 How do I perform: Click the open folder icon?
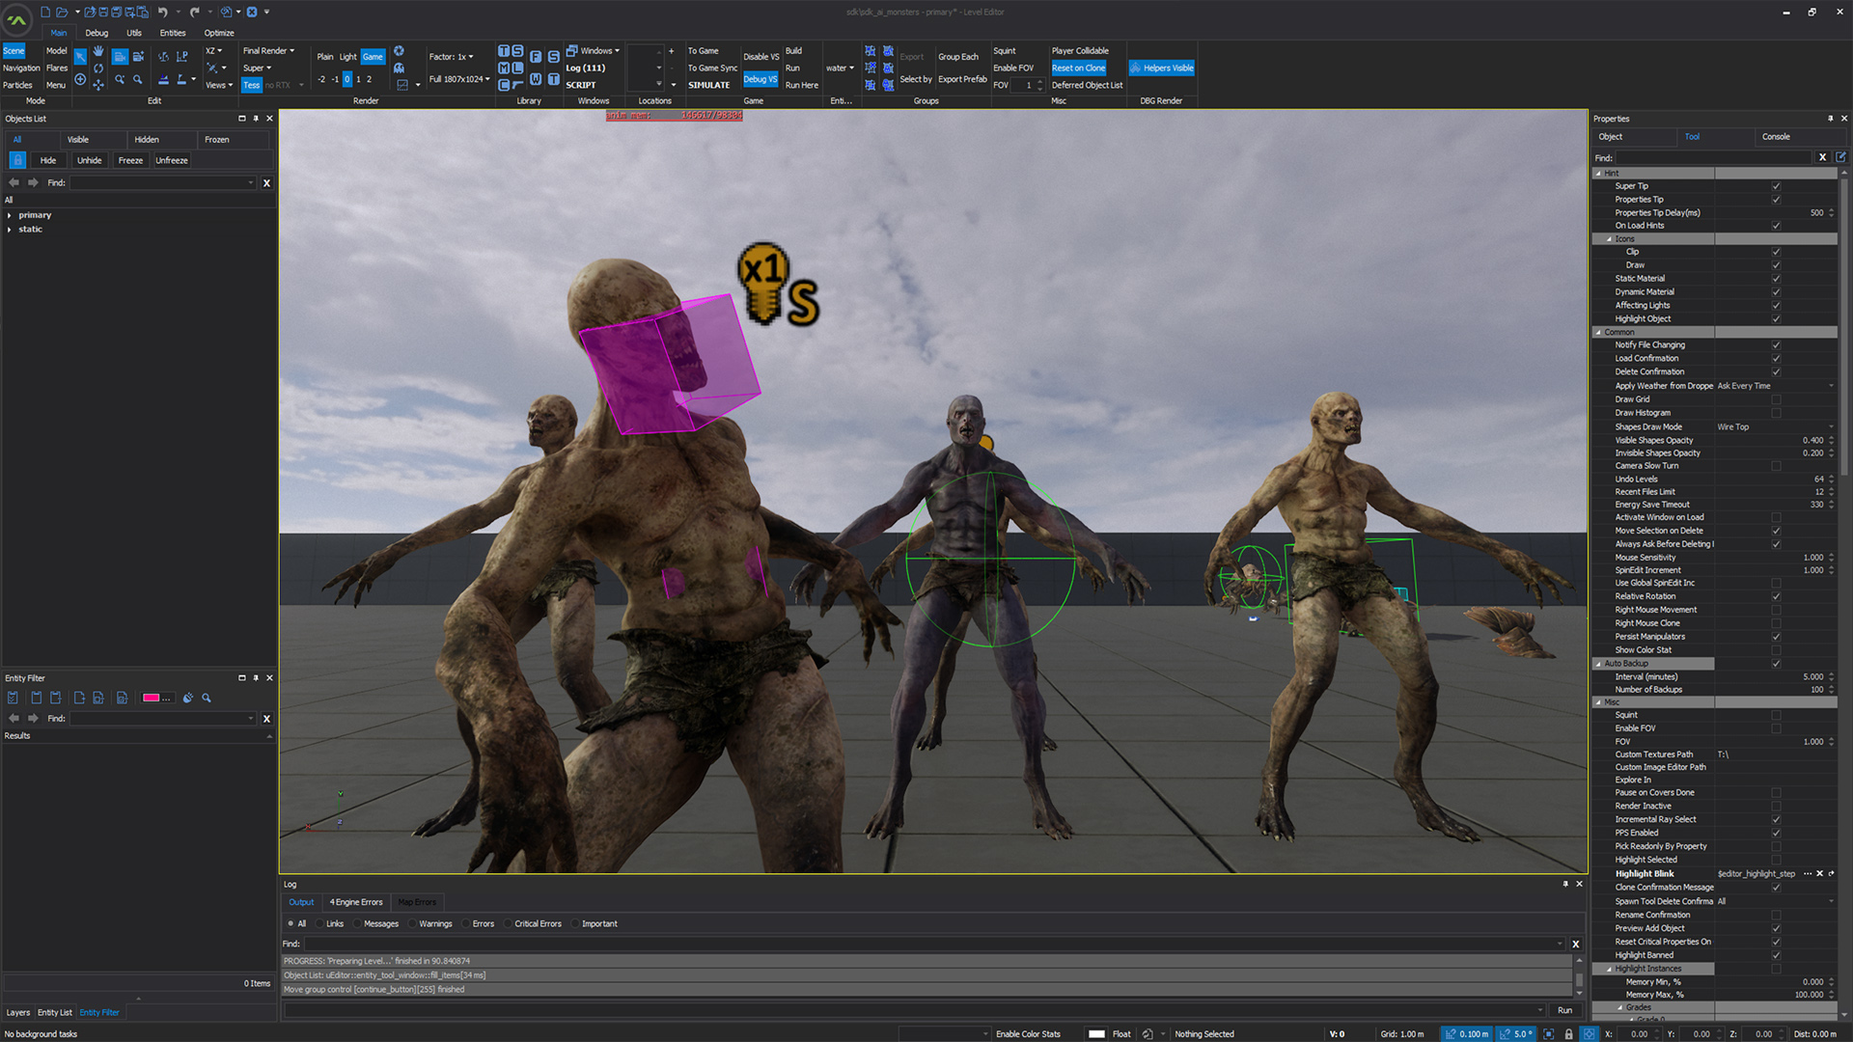pyautogui.click(x=62, y=12)
